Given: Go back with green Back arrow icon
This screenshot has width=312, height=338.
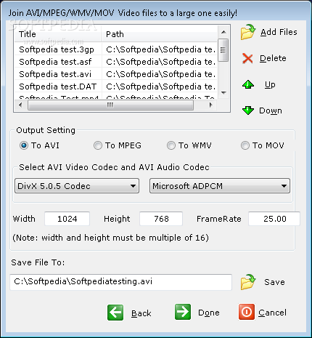Looking at the screenshot, I should pyautogui.click(x=115, y=313).
